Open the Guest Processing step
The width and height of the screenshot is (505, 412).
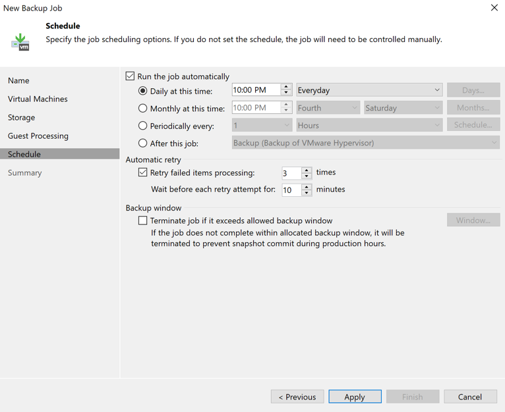coord(38,136)
